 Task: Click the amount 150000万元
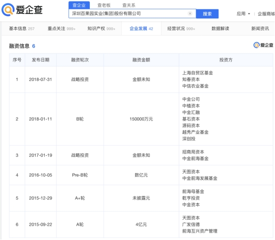141,119
